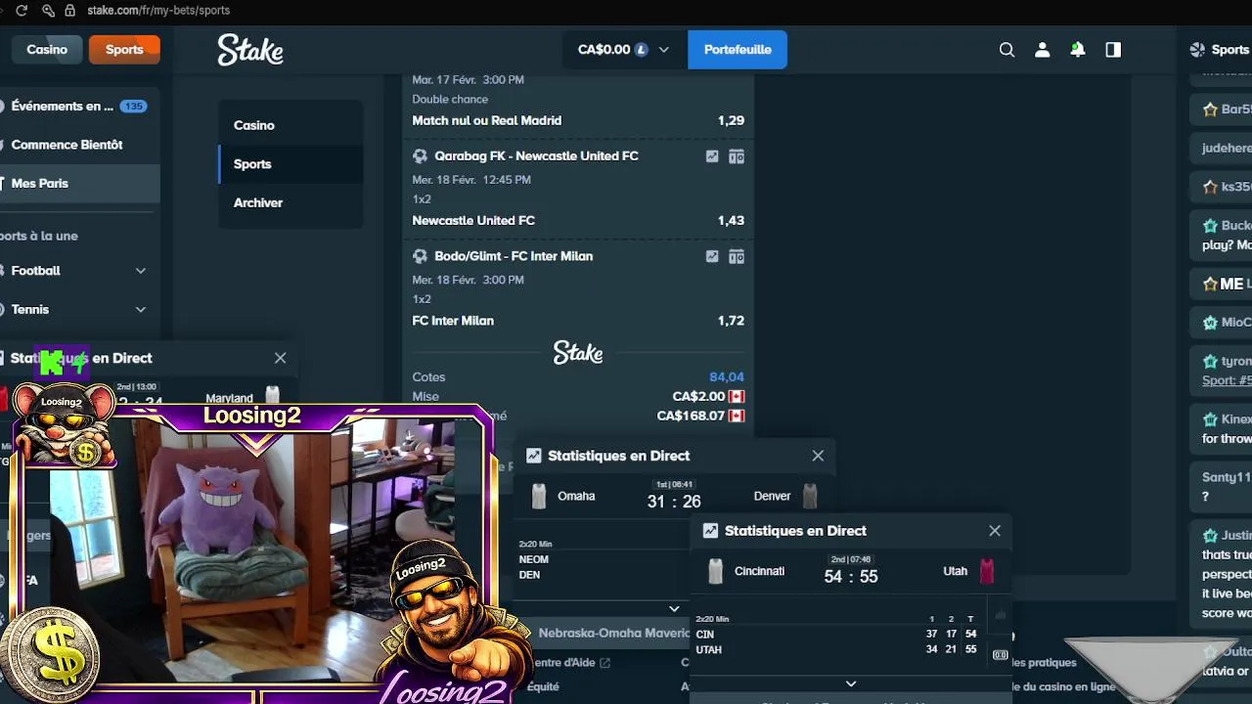
Task: Open the notifications bell
Action: click(x=1078, y=50)
